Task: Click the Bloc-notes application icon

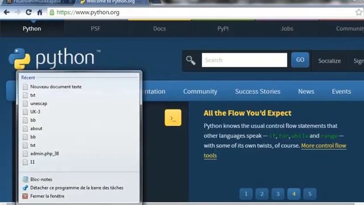Action: point(25,179)
